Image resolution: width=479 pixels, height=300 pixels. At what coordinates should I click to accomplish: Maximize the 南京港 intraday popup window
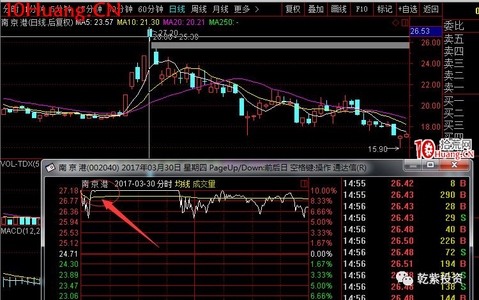click(430, 165)
